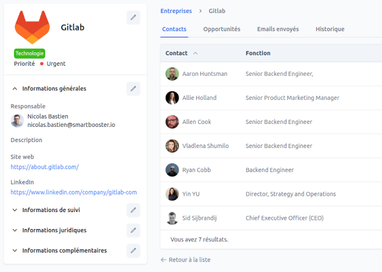Collapse the Informations générales section
This screenshot has width=382, height=272.
pyautogui.click(x=15, y=89)
